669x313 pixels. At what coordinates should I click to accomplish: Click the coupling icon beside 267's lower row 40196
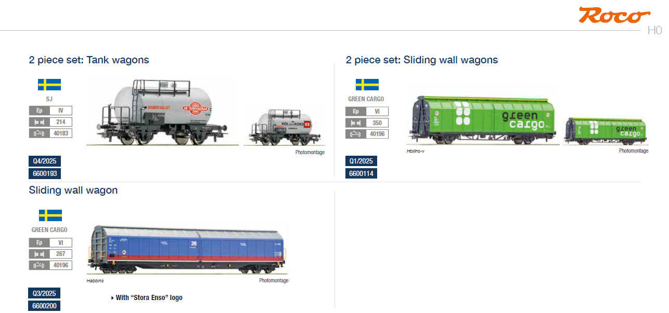coord(40,265)
